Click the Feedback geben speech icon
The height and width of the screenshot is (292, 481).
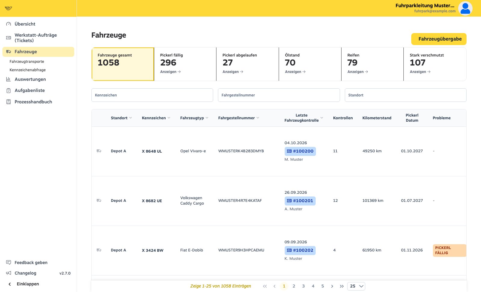(x=8, y=263)
